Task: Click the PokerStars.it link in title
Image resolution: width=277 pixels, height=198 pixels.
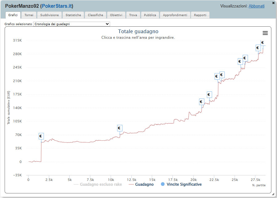Action: (x=57, y=6)
